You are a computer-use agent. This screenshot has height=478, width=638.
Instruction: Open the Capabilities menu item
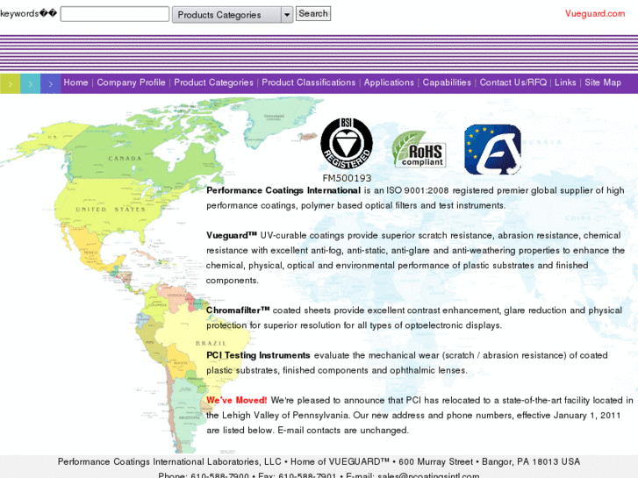447,82
